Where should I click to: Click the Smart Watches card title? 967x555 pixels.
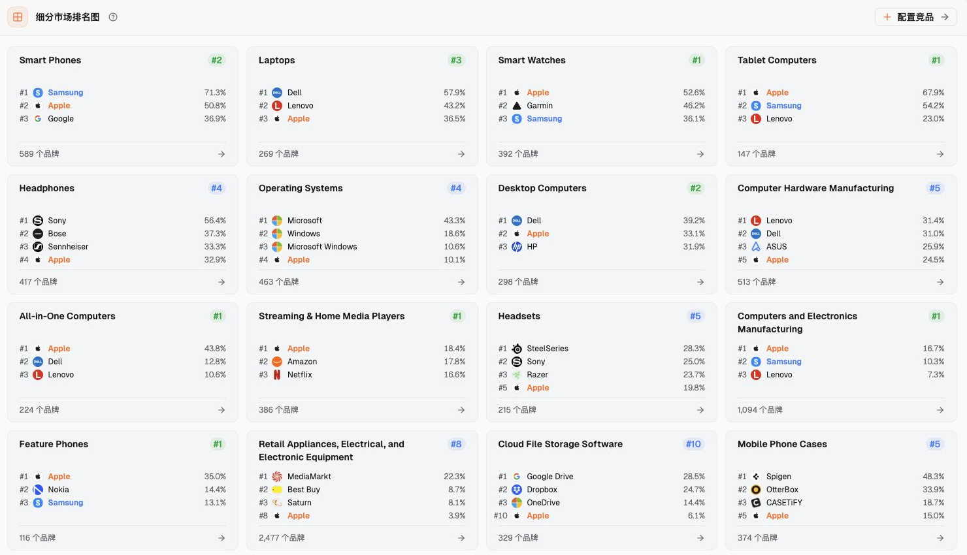532,60
